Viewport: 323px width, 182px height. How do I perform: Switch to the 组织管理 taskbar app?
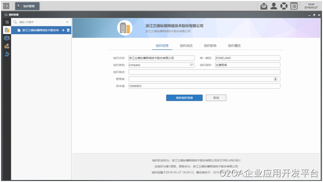(27, 6)
